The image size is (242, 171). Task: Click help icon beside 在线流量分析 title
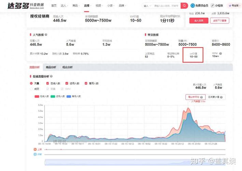click(x=51, y=77)
